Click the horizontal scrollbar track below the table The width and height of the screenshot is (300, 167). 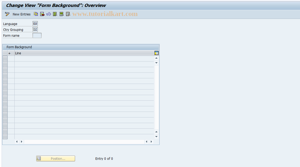click(84, 142)
